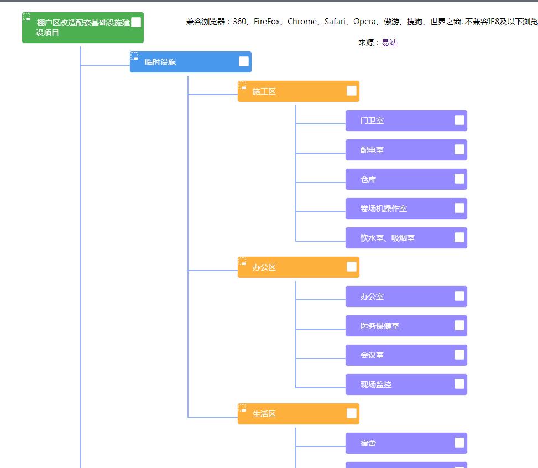This screenshot has height=468, width=538.
Task: Open the 易站 source link
Action: (x=389, y=43)
